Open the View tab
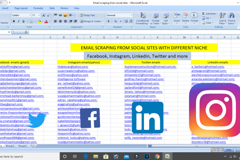The image size is (240, 160). coord(76,8)
